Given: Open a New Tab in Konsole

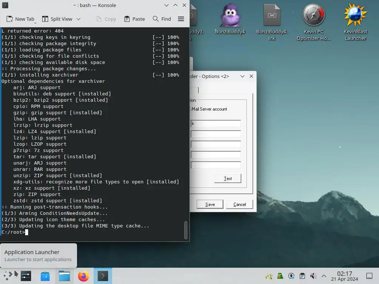Looking at the screenshot, I should (x=20, y=19).
